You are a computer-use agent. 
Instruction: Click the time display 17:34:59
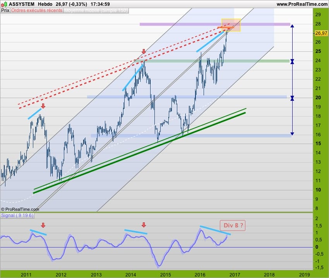click(x=100, y=4)
